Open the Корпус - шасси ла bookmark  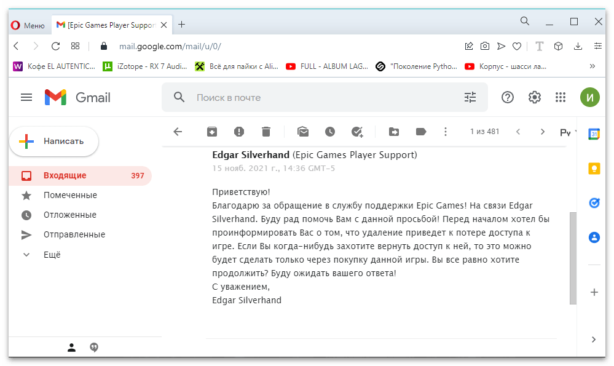point(506,66)
